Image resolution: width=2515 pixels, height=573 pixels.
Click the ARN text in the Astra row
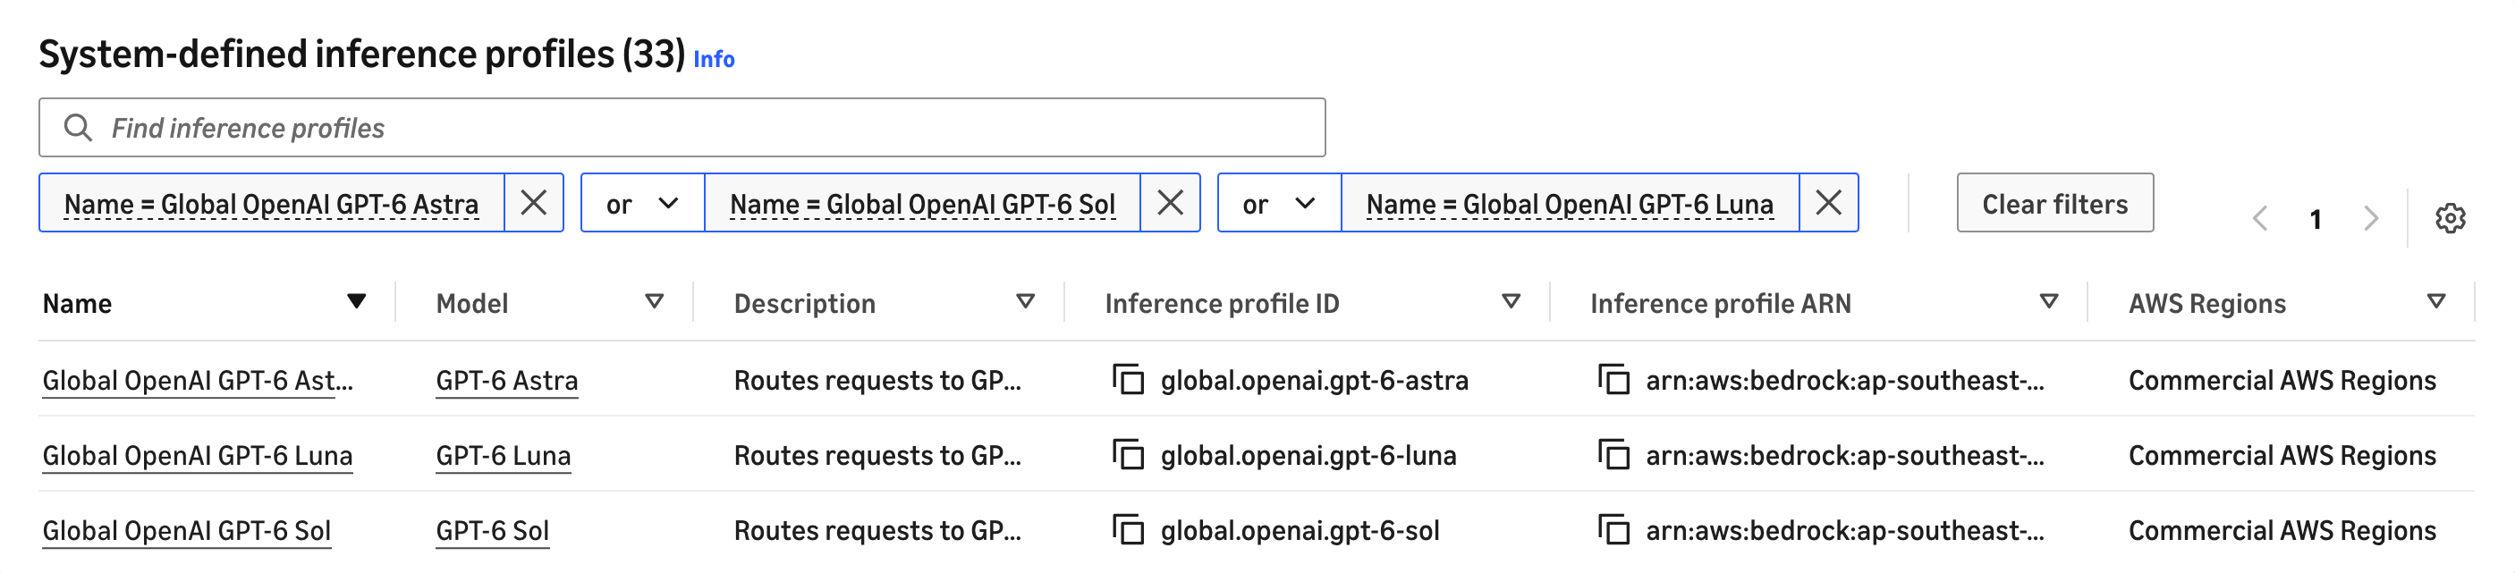(1844, 380)
